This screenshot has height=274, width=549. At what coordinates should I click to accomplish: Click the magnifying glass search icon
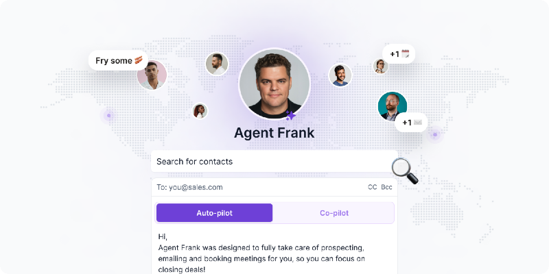[405, 171]
